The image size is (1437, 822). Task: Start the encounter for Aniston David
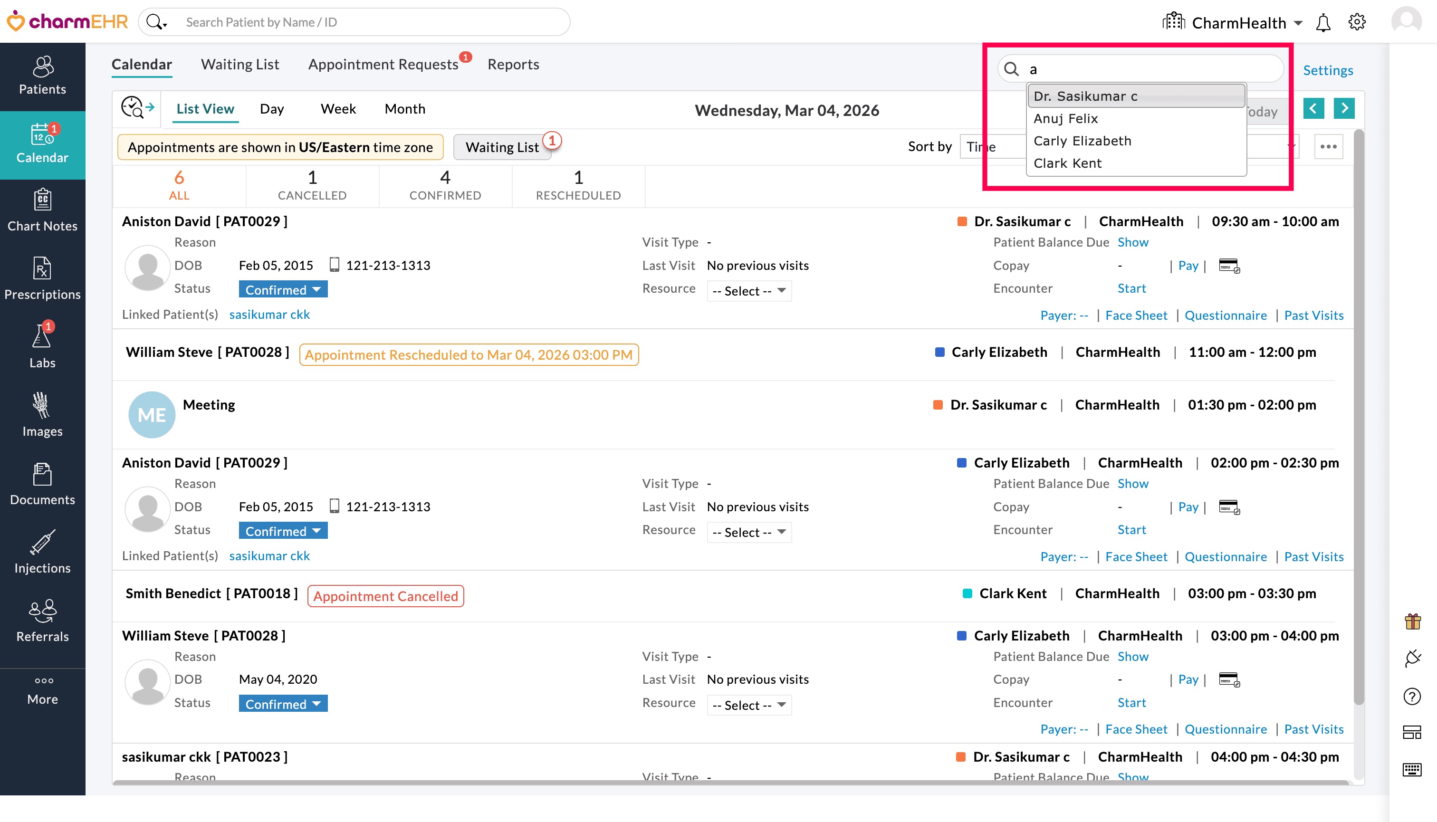[1131, 288]
